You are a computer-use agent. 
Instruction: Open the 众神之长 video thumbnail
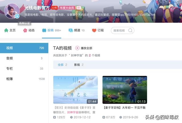pyautogui.click(x=75, y=90)
